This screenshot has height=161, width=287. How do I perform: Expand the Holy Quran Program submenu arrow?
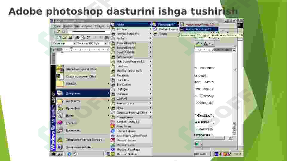(x=150, y=61)
